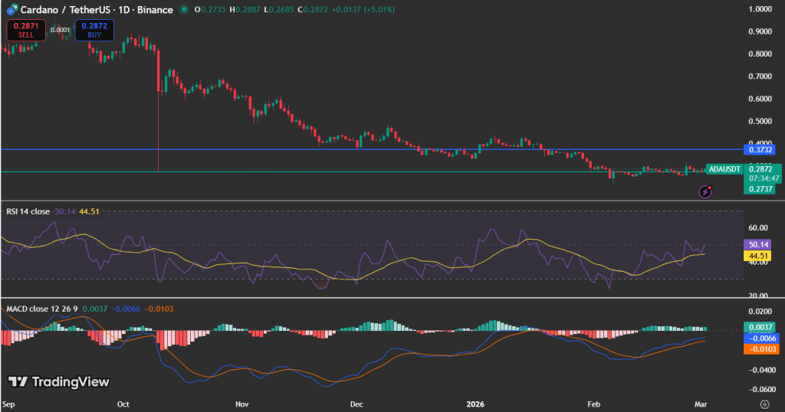Image resolution: width=785 pixels, height=412 pixels.
Task: Click the high price H0.2887 value
Action: coord(245,9)
